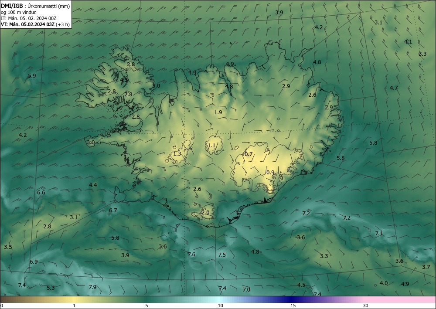Image resolution: width=436 pixels, height=309 pixels.
Task: Click the 5.0 value on the map
Action: pyautogui.click(x=156, y=85)
